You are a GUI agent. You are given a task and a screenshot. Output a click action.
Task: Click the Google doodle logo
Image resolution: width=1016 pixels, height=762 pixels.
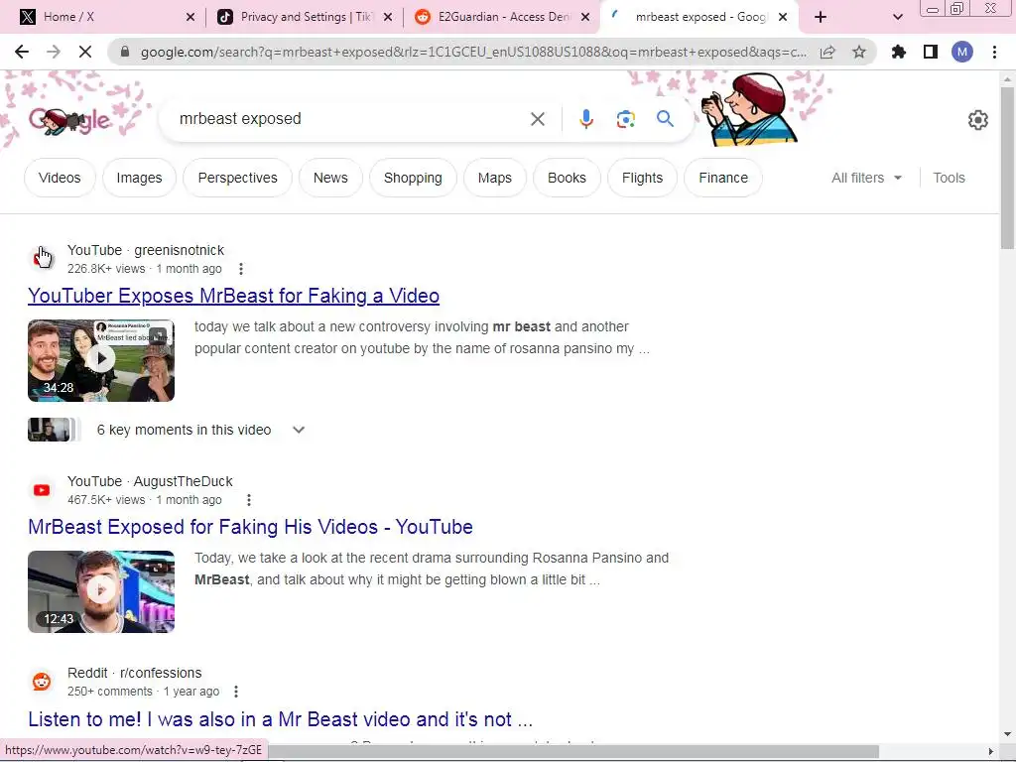[70, 120]
